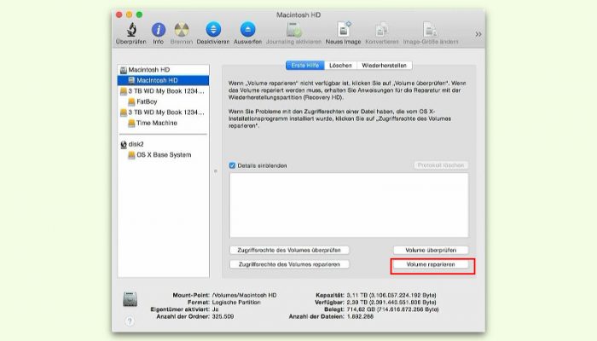The width and height of the screenshot is (597, 341).
Task: Select the FatBoy volume
Action: [164, 101]
